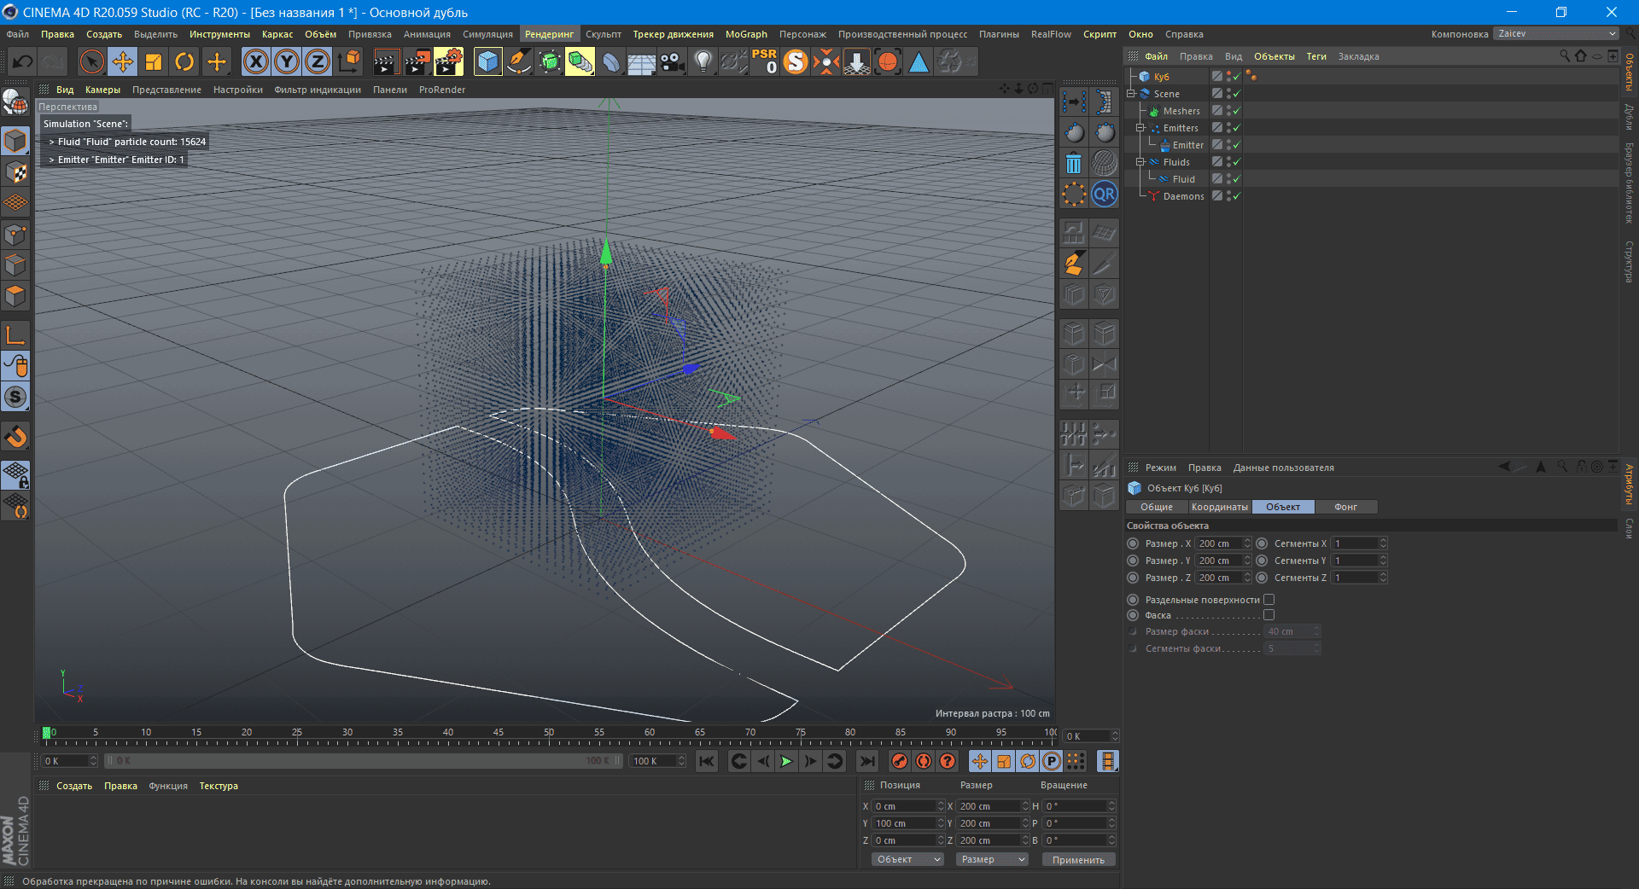1639x889 pixels.
Task: Open the MoGraph menu
Action: pyautogui.click(x=746, y=34)
